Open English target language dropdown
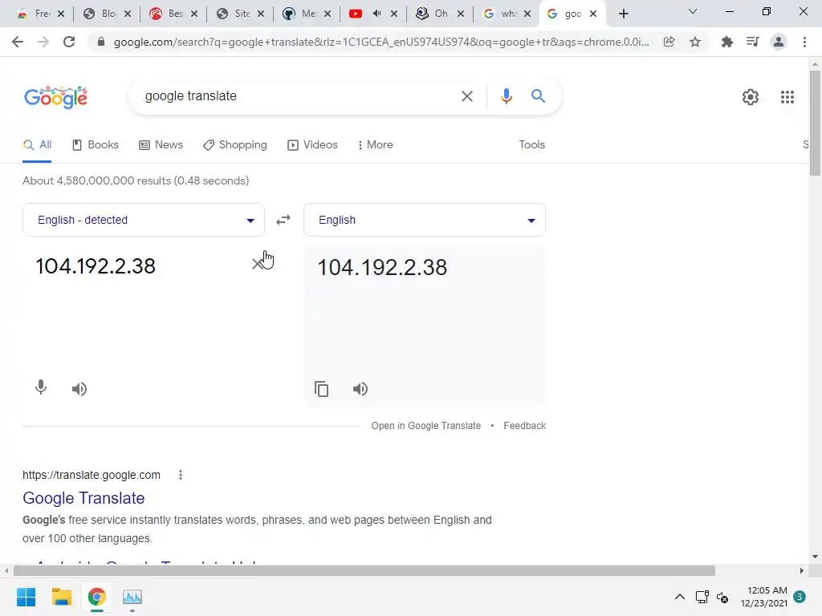 425,220
